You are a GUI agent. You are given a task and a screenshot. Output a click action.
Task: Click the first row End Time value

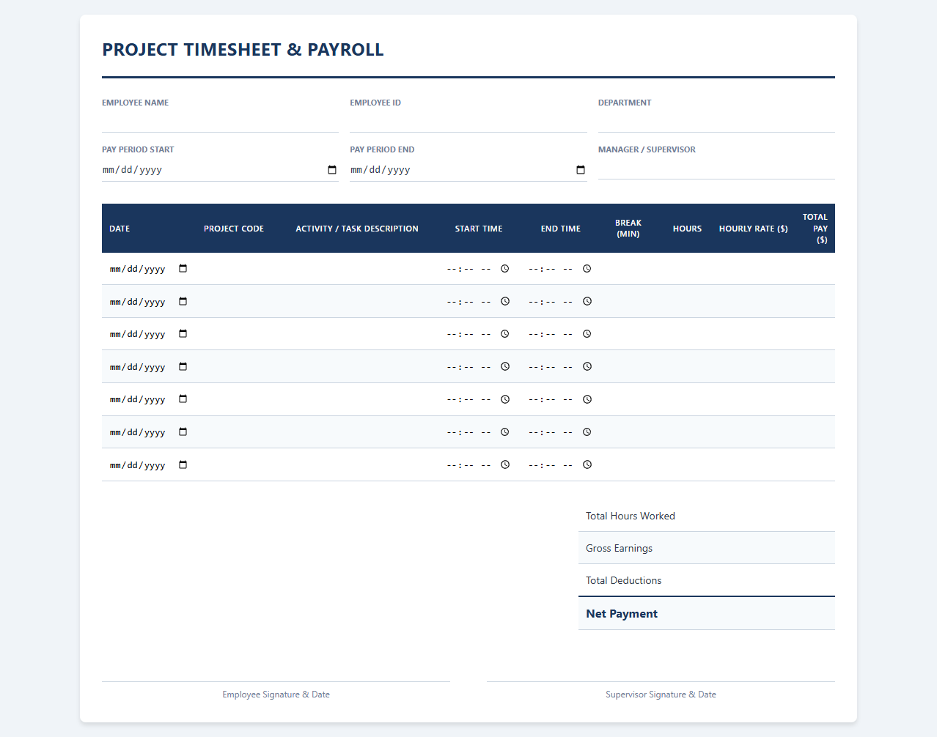(x=551, y=269)
